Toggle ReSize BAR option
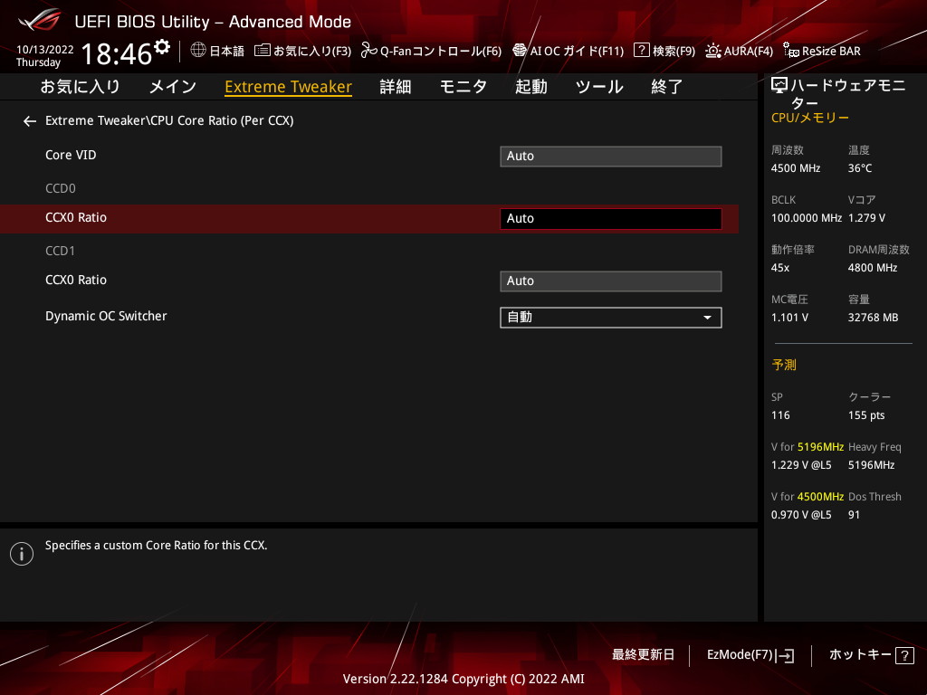This screenshot has width=927, height=695. (822, 51)
